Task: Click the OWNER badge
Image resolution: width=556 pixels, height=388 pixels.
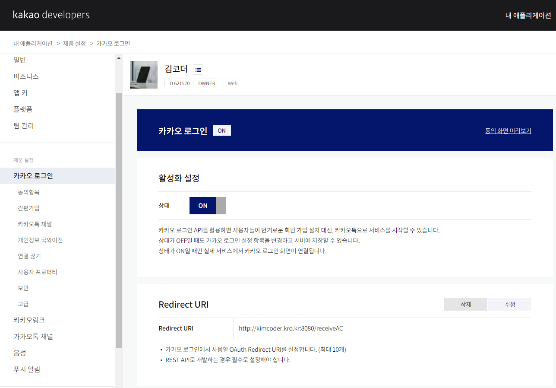Action: (207, 83)
